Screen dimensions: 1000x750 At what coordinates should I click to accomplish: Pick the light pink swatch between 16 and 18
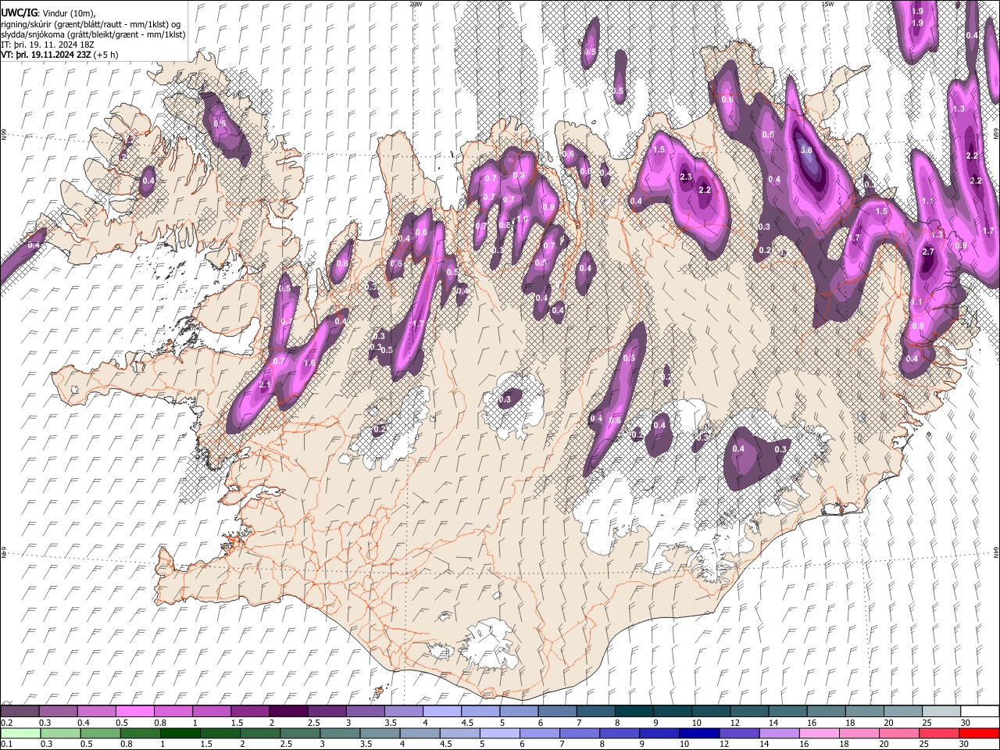click(x=819, y=733)
